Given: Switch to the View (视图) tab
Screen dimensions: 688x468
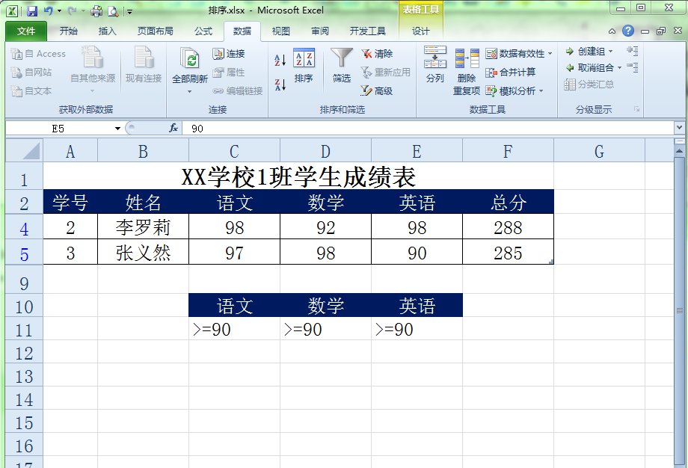Looking at the screenshot, I should click(281, 31).
